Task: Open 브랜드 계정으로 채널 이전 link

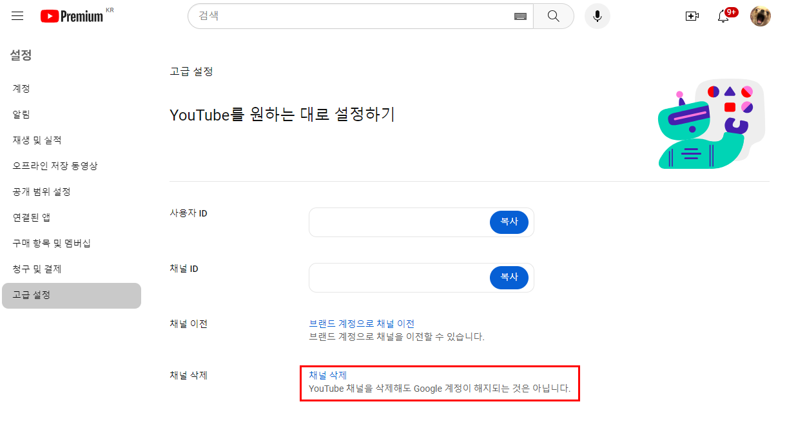Action: (362, 323)
